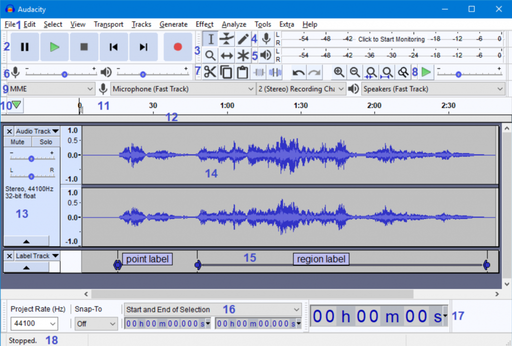The width and height of the screenshot is (512, 346).
Task: Expand the Snap-To dropdown
Action: [x=96, y=323]
